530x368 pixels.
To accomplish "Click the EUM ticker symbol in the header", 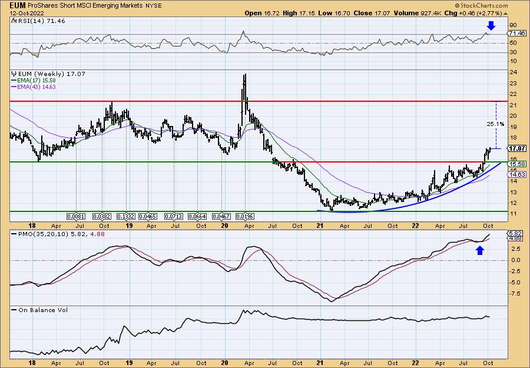I will coord(18,5).
